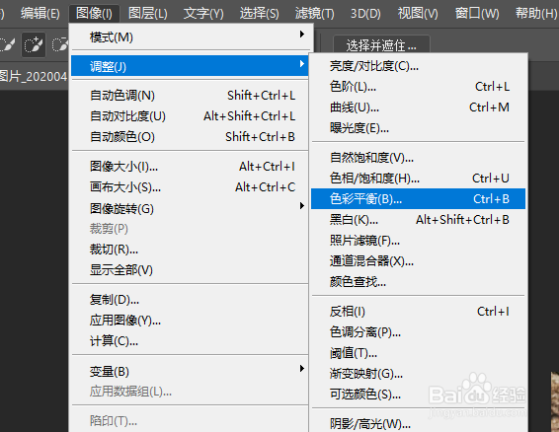
Task: Open 颜色查找 adjustment
Action: click(x=418, y=282)
